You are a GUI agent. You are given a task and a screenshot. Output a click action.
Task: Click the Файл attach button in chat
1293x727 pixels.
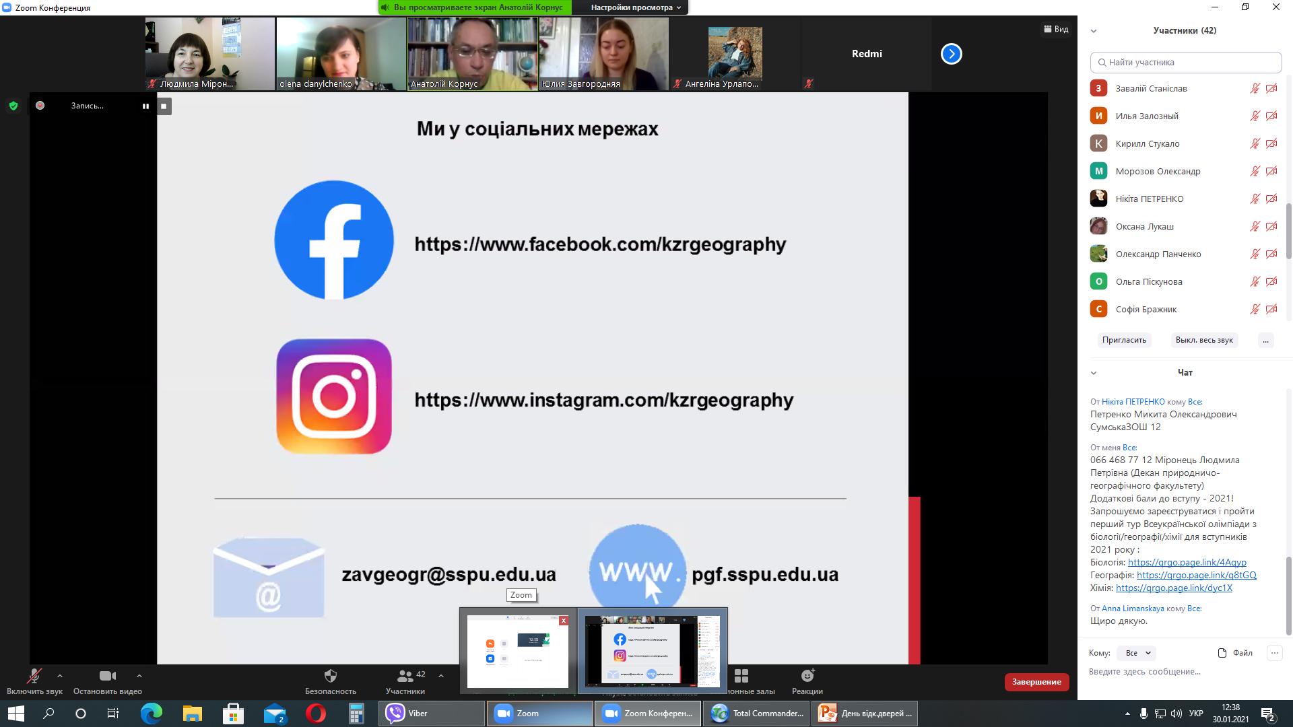click(x=1235, y=653)
